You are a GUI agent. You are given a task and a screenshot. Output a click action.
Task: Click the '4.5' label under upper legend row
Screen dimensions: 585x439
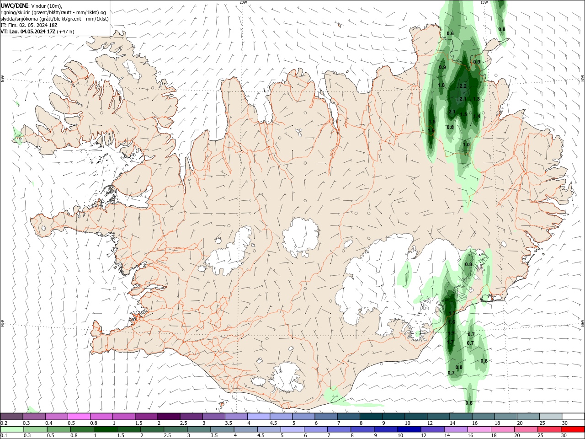tap(274, 423)
